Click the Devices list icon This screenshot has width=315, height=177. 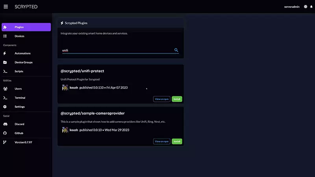pyautogui.click(x=5, y=36)
